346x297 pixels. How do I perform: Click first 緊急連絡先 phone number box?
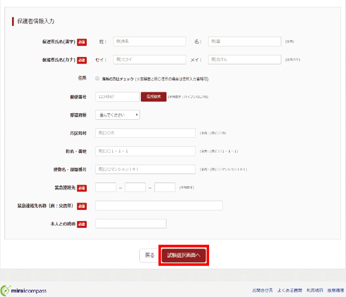(x=106, y=187)
